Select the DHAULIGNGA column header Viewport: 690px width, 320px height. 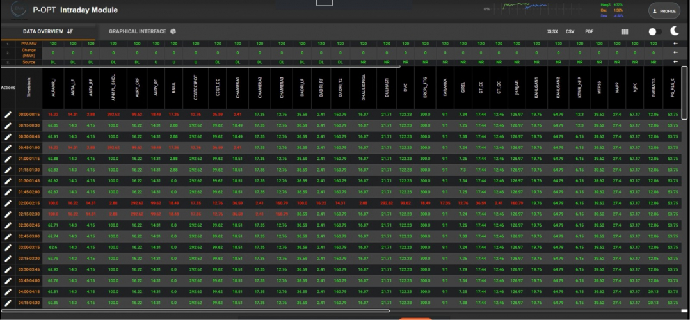point(364,88)
